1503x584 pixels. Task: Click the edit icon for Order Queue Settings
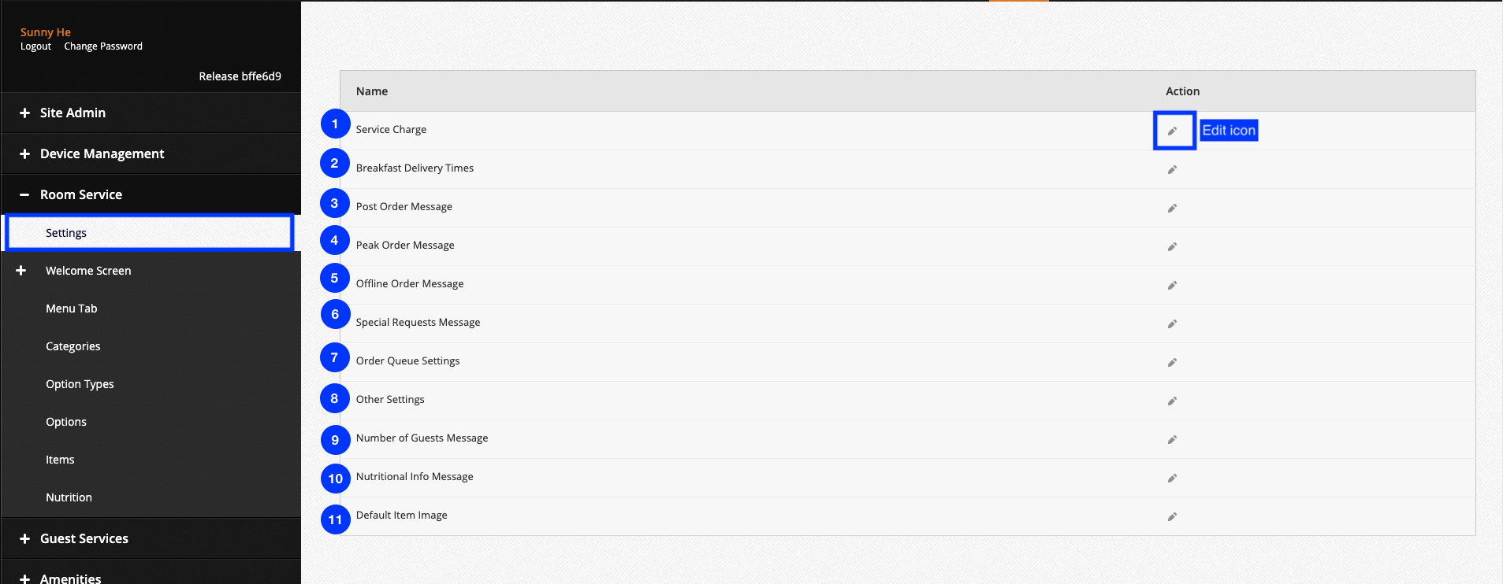pyautogui.click(x=1172, y=362)
